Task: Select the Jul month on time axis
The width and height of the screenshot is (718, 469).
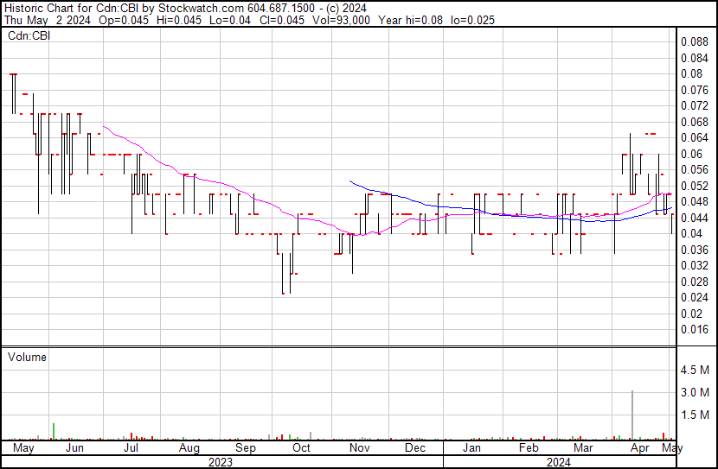Action: tap(132, 448)
